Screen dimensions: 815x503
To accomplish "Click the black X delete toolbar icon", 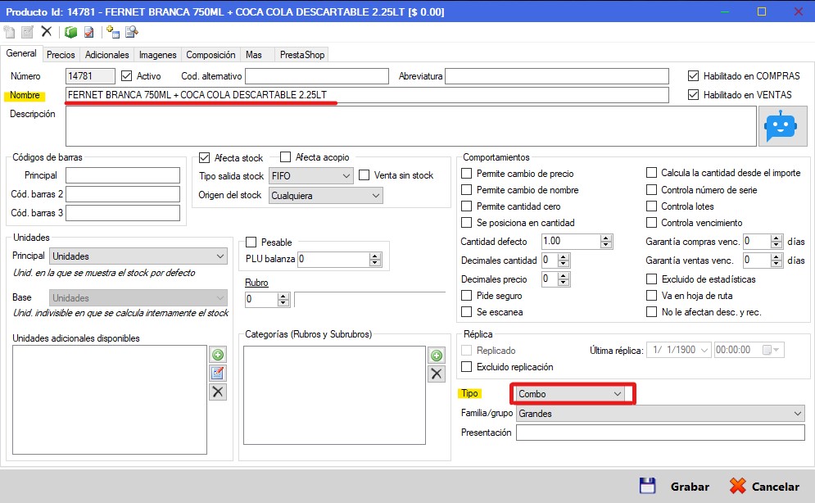I will coord(46,32).
